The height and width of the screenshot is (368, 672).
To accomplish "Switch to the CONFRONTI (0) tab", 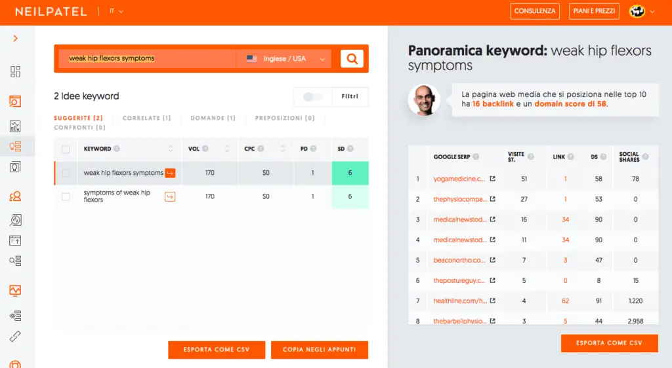I will point(79,128).
